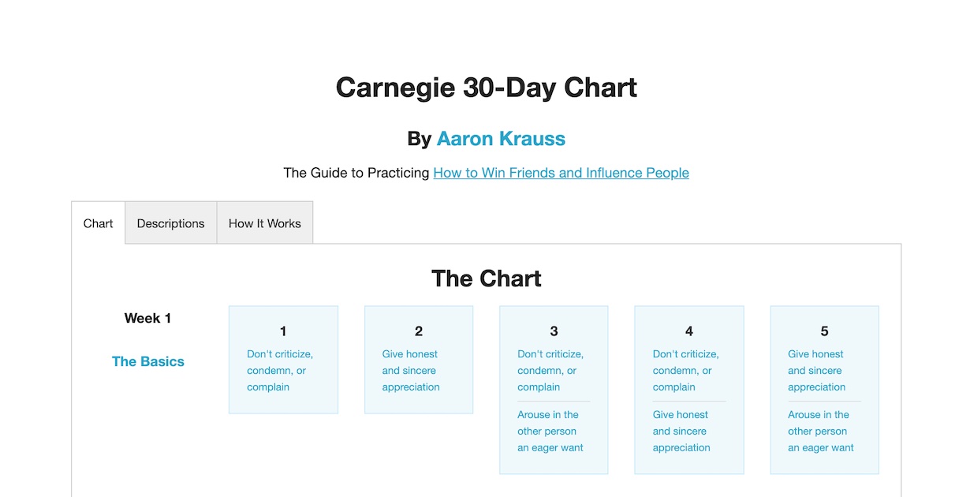Click Day 2 Give honest and sincere appreciation
970x497 pixels.
coord(411,371)
